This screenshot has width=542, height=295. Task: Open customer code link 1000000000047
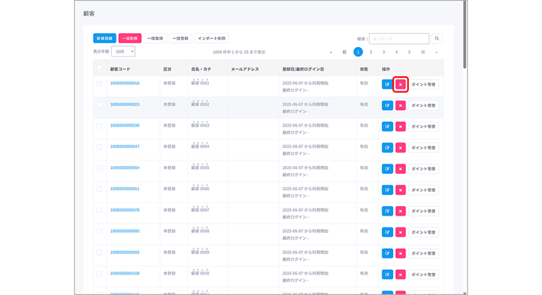coord(124,146)
